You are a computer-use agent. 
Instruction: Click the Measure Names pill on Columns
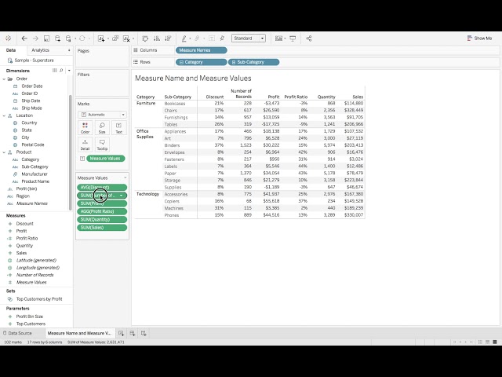[x=201, y=50]
